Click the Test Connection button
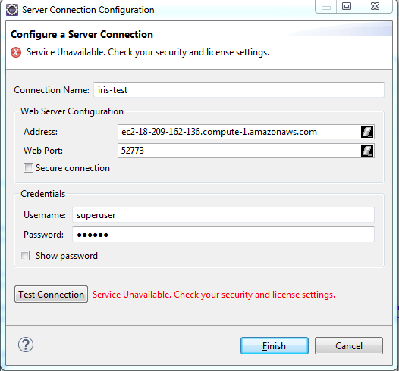This screenshot has width=399, height=371. coord(51,295)
